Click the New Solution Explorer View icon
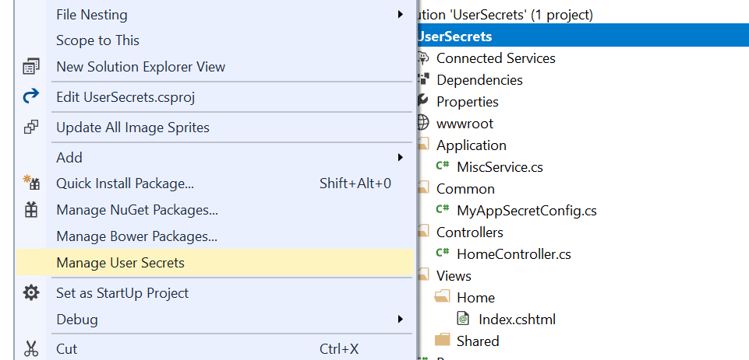This screenshot has height=360, width=749. (x=31, y=66)
